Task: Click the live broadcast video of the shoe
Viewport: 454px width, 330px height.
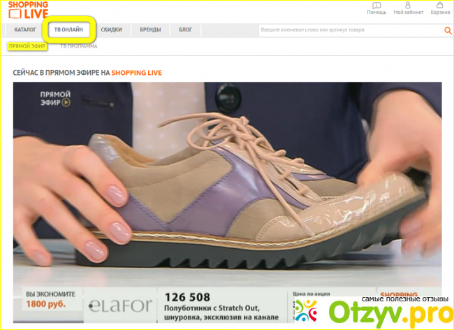Action: [x=227, y=182]
